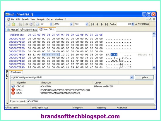Click the Save floppy disk icon
161x121 pixels.
(21, 24)
